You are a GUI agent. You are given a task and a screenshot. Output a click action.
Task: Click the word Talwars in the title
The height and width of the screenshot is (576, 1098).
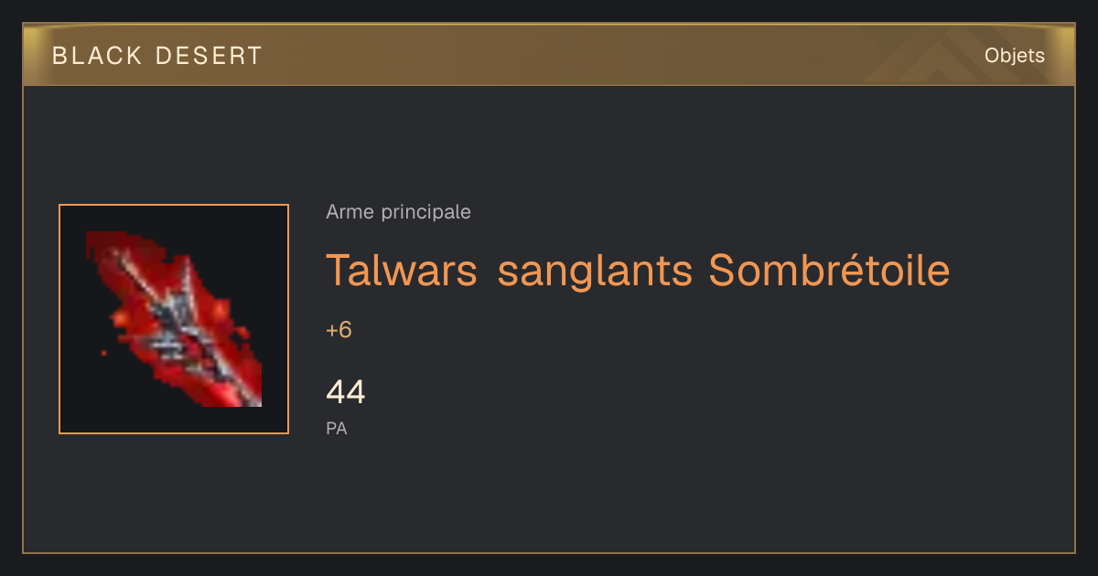coord(402,270)
